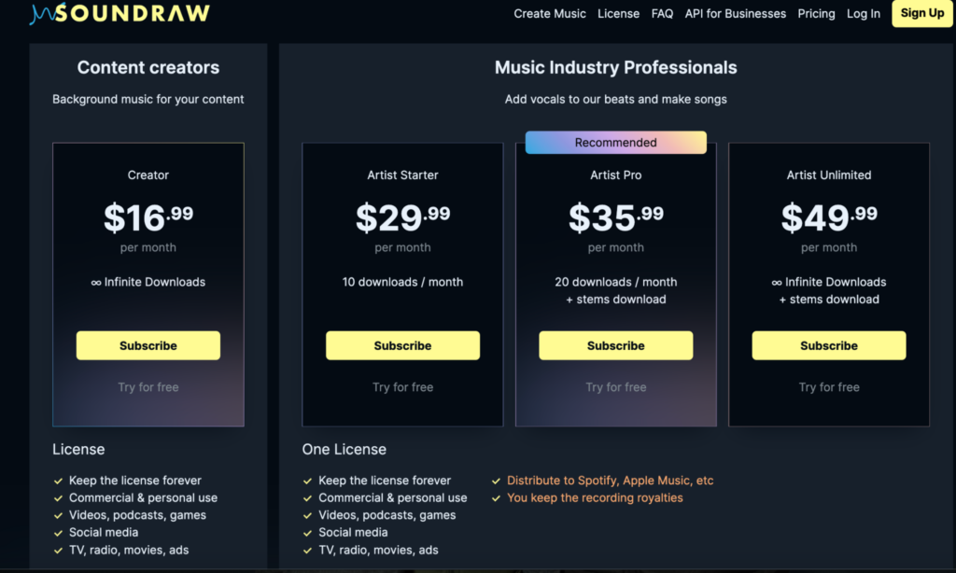
Task: Click checkmark beside You keep recording royalties
Action: [496, 498]
